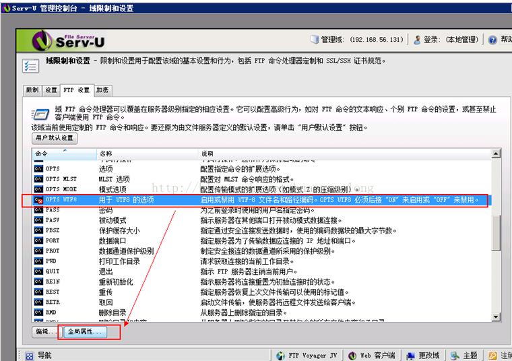Click the command list scrollbar thumb
The image size is (512, 361).
point(496,234)
